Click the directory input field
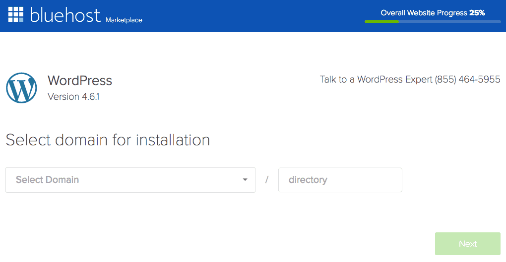The height and width of the screenshot is (262, 506). (x=340, y=180)
